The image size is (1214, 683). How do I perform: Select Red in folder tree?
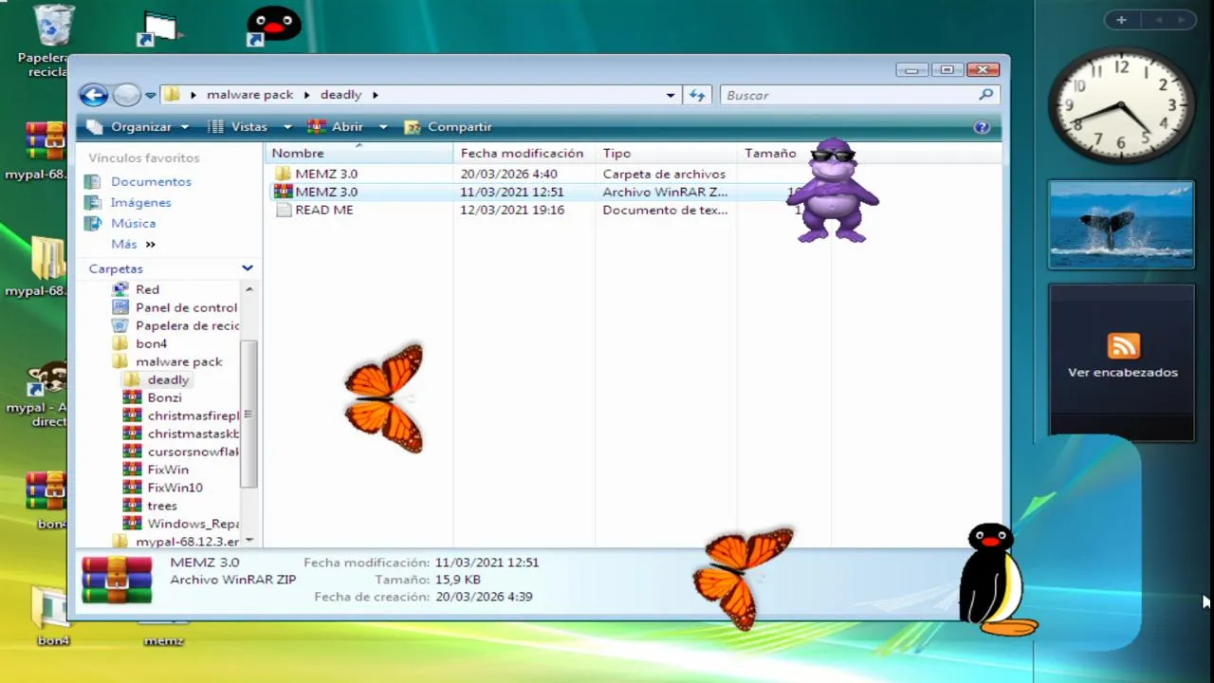click(x=147, y=289)
